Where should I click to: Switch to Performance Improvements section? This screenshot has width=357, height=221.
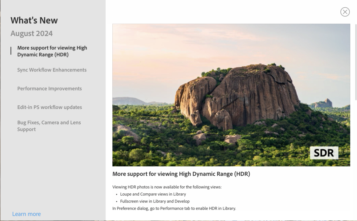(49, 89)
